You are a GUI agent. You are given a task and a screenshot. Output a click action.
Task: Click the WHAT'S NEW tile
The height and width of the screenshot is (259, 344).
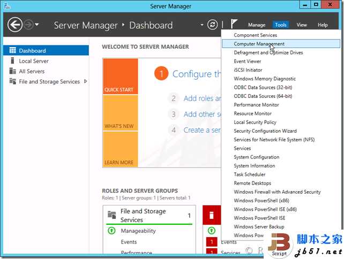[x=121, y=113]
